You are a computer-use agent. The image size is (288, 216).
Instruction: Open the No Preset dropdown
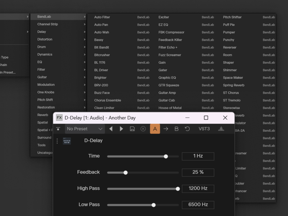point(85,129)
